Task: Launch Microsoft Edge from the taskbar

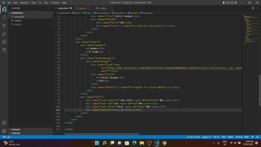Action: 134,143
